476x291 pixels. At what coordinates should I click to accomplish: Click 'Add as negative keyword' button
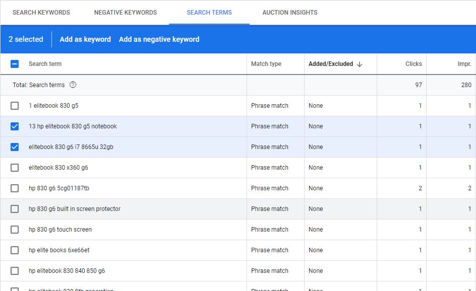point(159,39)
